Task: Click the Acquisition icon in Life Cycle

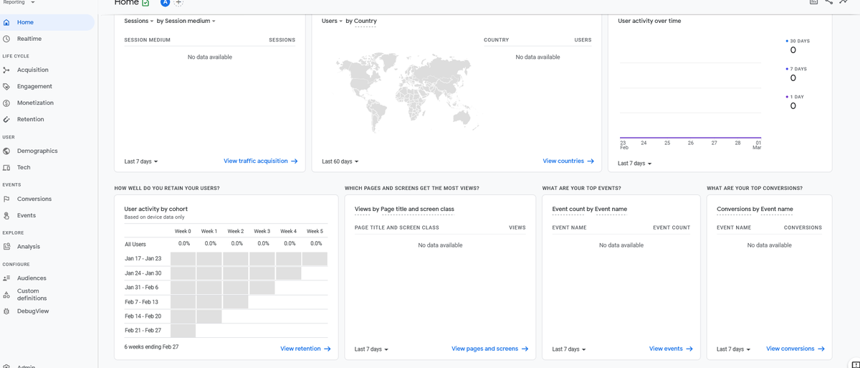Action: (6, 70)
